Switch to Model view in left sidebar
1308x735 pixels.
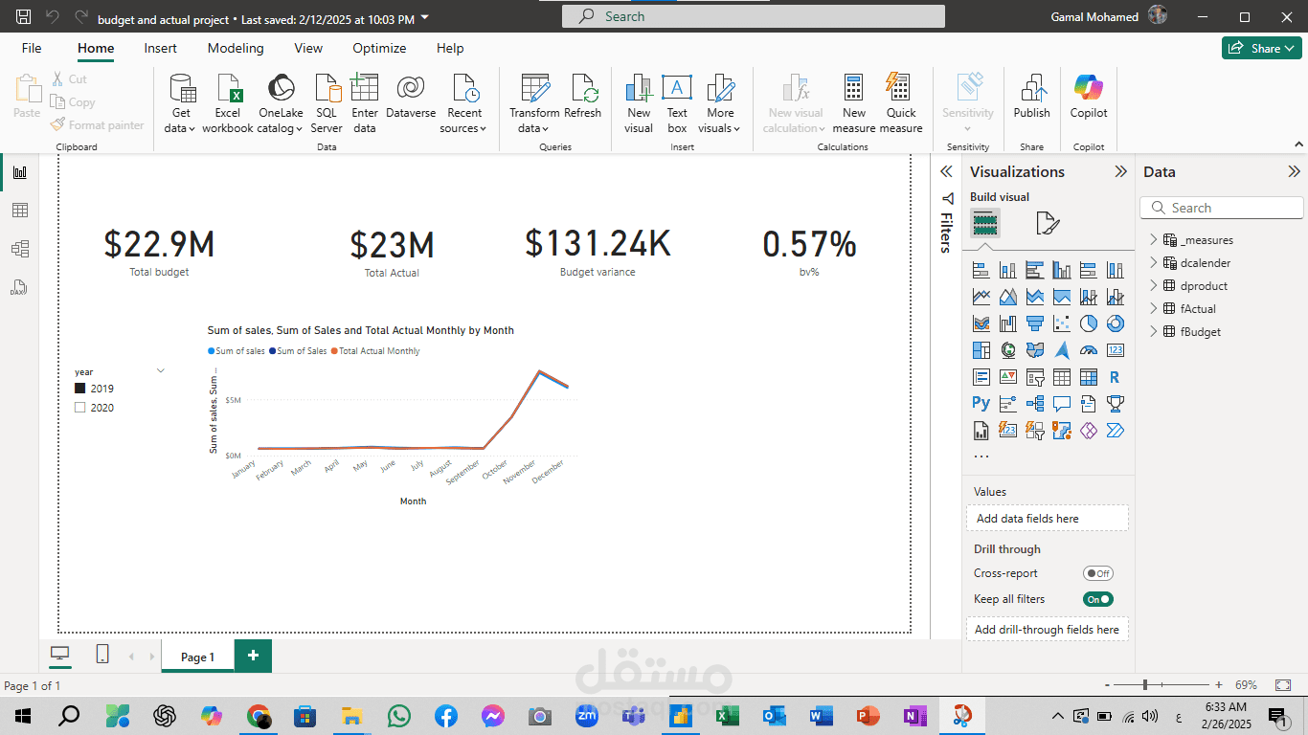point(20,249)
